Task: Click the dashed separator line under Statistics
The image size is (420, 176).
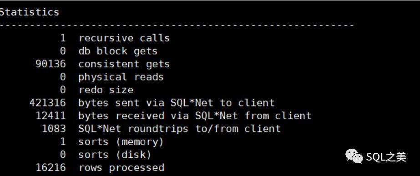Action: click(x=177, y=25)
